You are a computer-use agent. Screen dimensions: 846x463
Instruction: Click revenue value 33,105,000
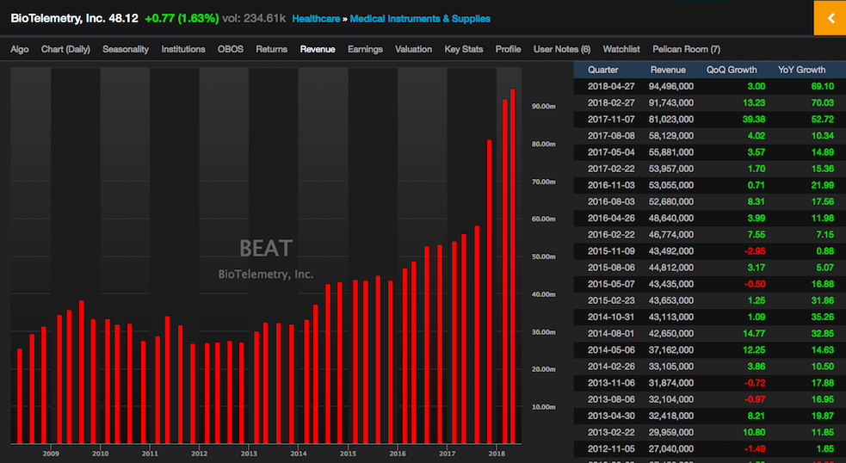[671, 366]
